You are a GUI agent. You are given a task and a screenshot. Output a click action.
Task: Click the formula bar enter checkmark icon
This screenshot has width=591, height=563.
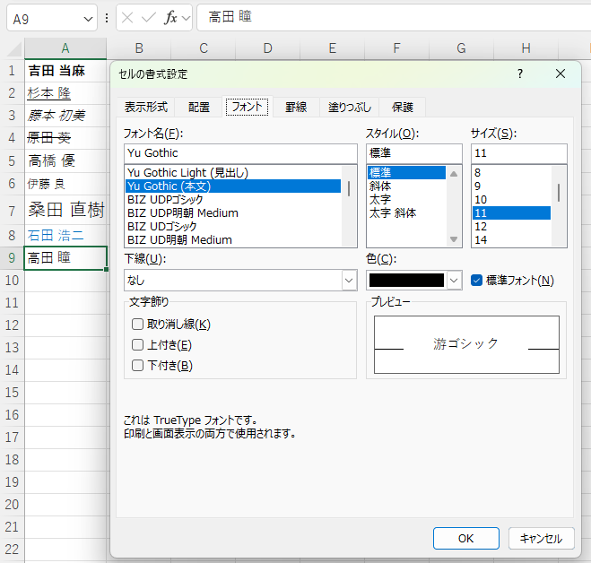[x=149, y=18]
